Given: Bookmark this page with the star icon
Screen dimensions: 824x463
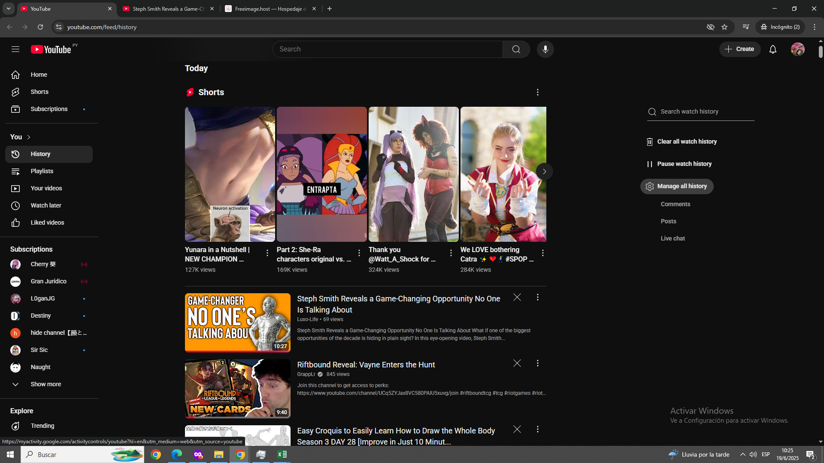Looking at the screenshot, I should (724, 27).
